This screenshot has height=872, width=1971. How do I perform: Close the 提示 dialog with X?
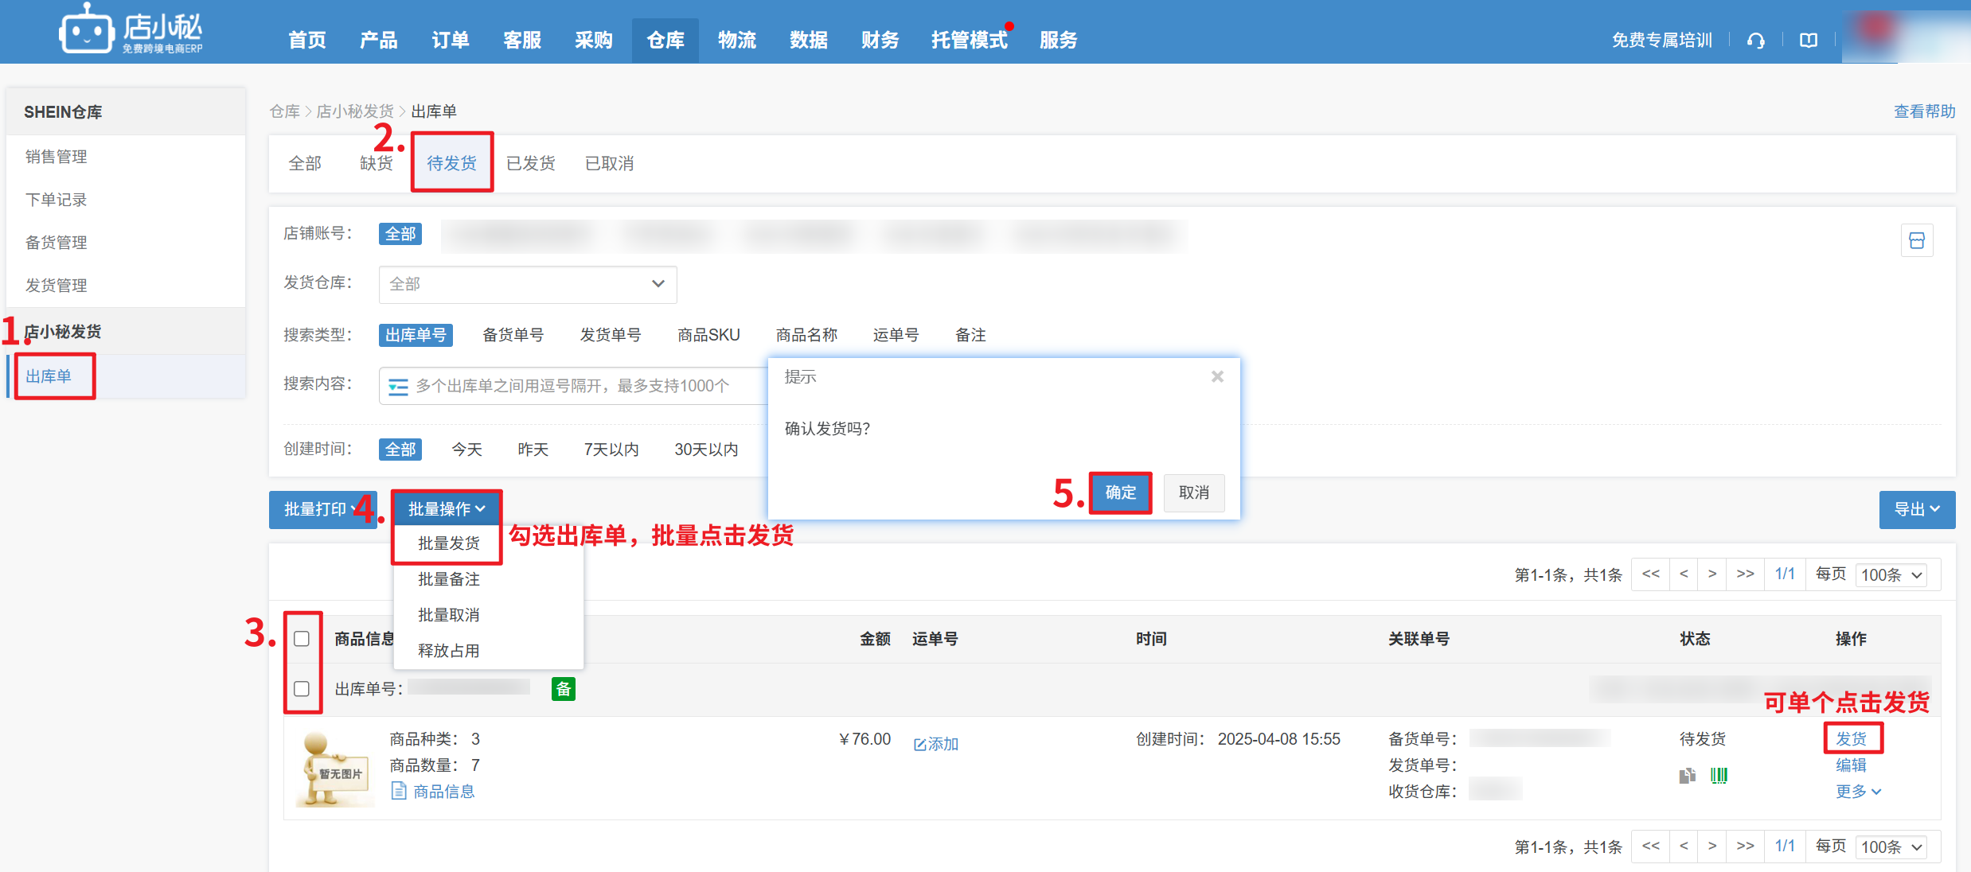click(x=1217, y=377)
